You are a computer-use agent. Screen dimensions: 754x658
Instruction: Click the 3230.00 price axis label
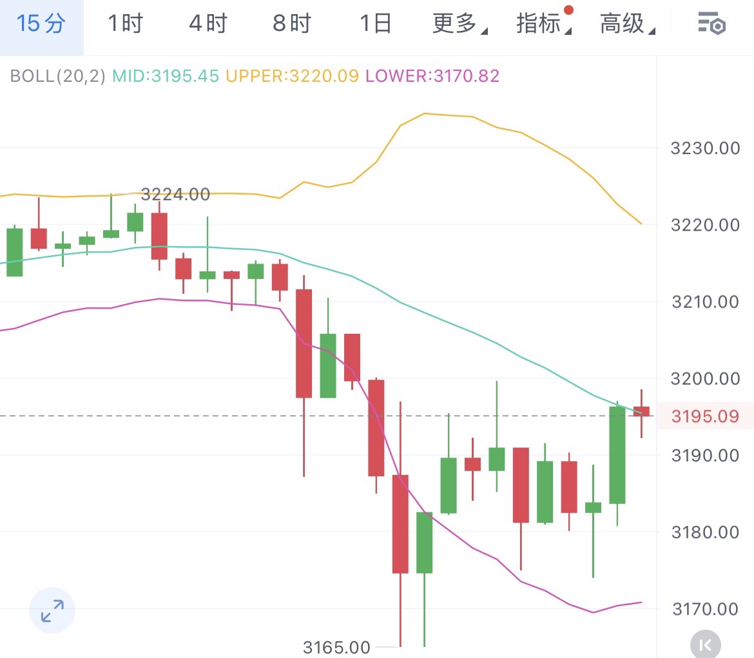tap(705, 148)
